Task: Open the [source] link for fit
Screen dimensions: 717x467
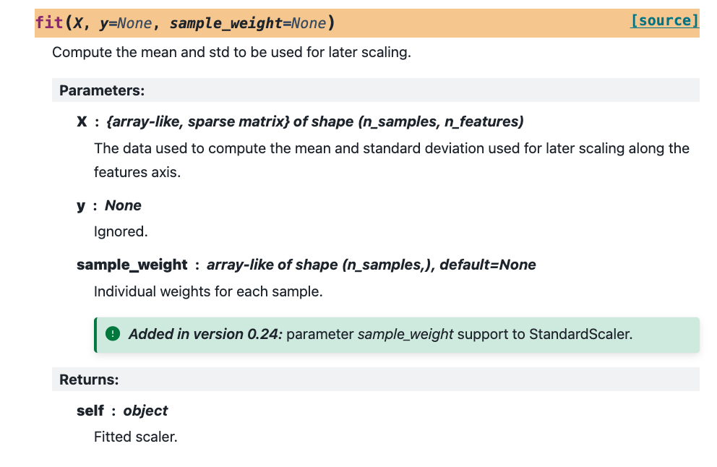Action: (664, 20)
